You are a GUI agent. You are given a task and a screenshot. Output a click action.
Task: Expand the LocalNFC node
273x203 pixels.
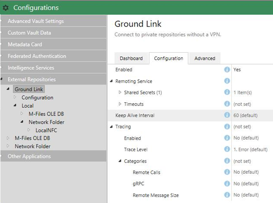pyautogui.click(x=29, y=130)
